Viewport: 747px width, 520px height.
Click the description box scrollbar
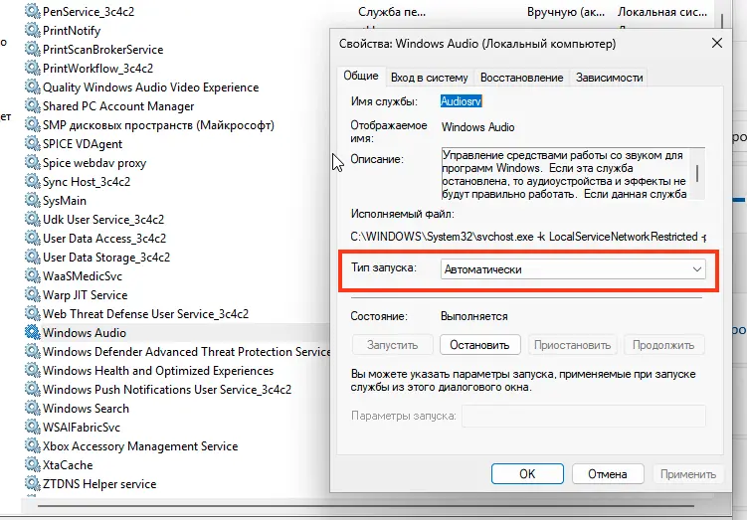[697, 173]
